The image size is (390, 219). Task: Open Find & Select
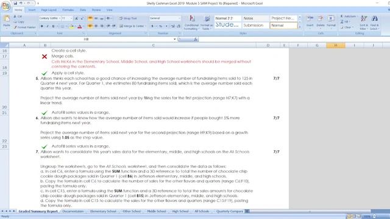(x=374, y=23)
